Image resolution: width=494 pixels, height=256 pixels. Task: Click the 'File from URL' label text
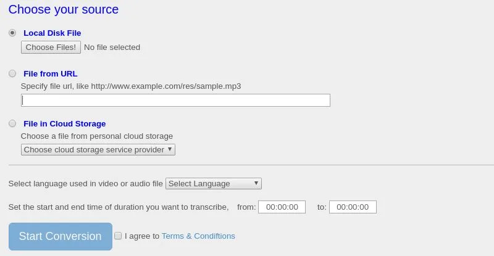[50, 73]
